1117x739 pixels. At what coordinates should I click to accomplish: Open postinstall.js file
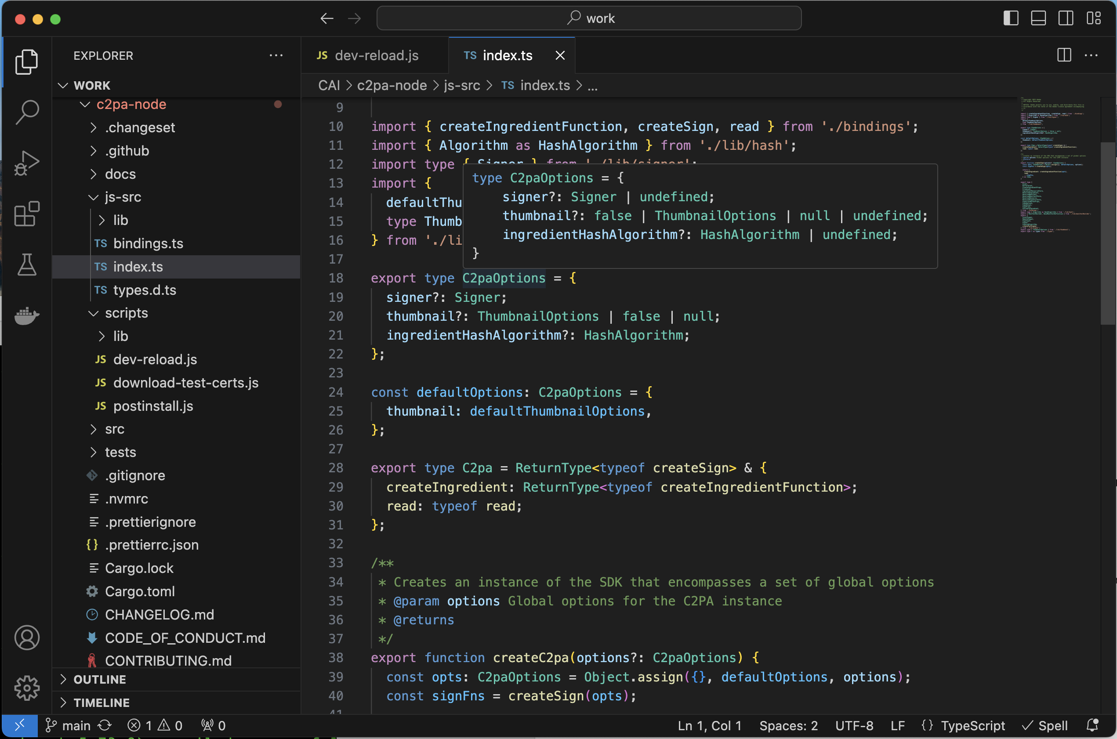coord(176,406)
